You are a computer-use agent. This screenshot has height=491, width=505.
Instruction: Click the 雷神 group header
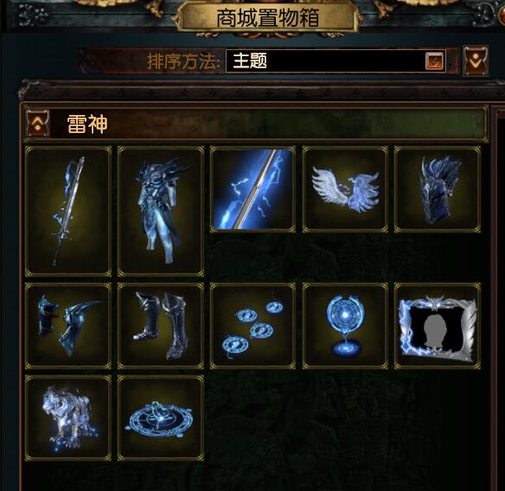pos(256,124)
